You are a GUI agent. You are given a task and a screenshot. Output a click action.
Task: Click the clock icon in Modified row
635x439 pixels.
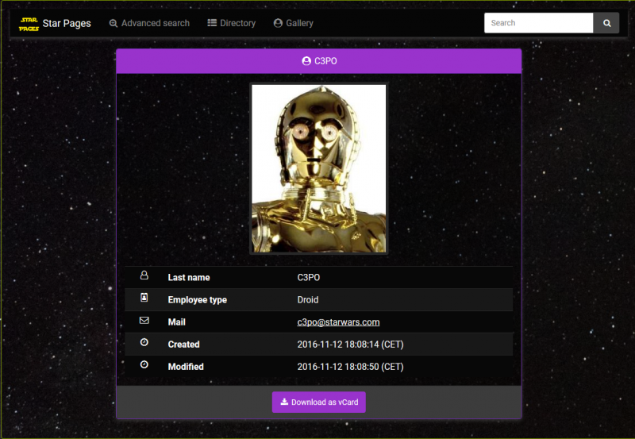click(x=144, y=364)
